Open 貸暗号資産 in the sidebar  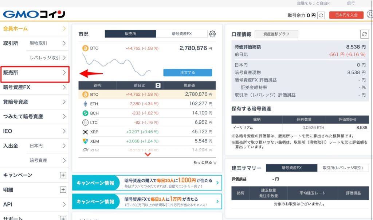pyautogui.click(x=35, y=102)
